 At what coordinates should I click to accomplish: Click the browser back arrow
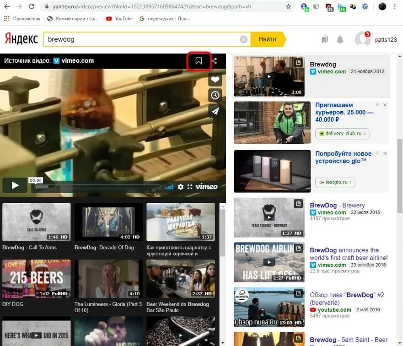(x=7, y=6)
